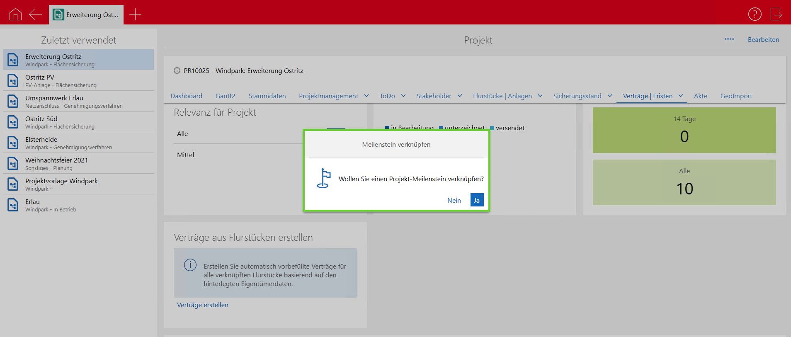Click the logout icon at top right
791x337 pixels.
(776, 14)
